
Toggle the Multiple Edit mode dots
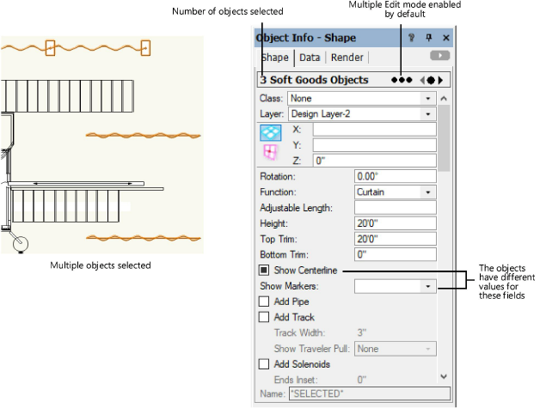402,80
